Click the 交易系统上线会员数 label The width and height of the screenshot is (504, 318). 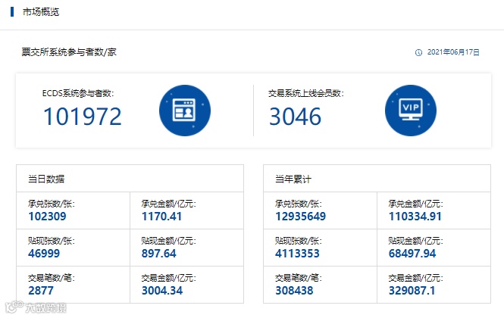306,93
